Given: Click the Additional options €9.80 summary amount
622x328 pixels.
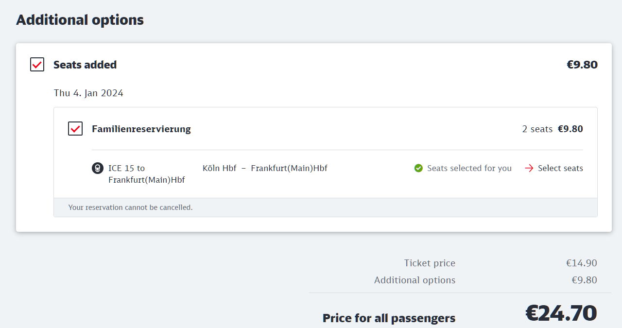Looking at the screenshot, I should tap(584, 280).
